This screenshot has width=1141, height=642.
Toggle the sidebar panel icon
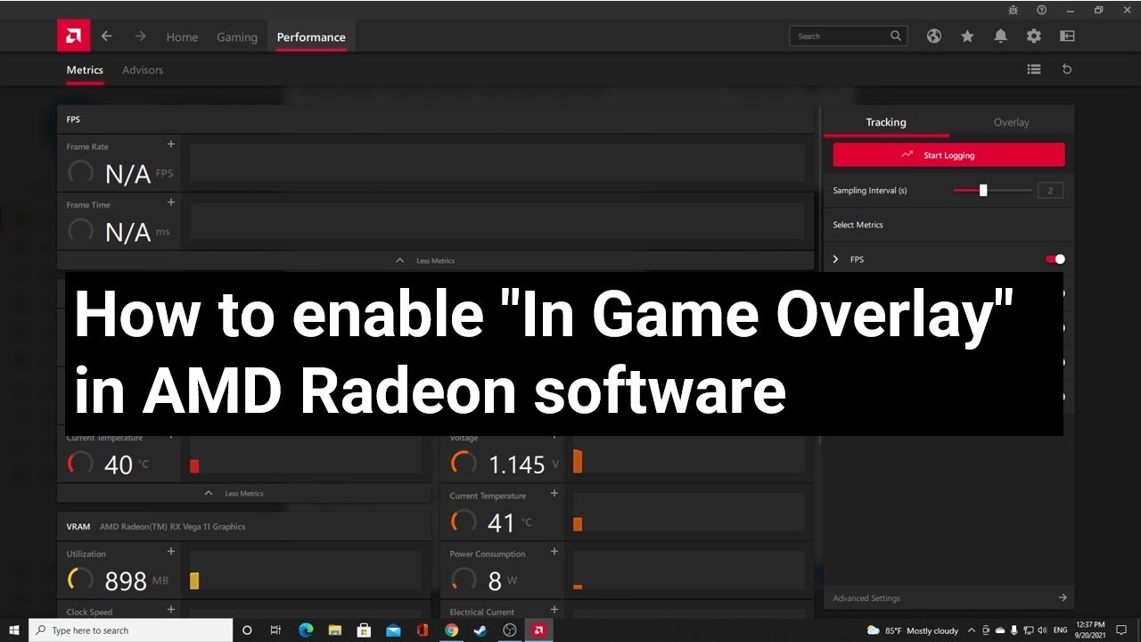point(1067,37)
